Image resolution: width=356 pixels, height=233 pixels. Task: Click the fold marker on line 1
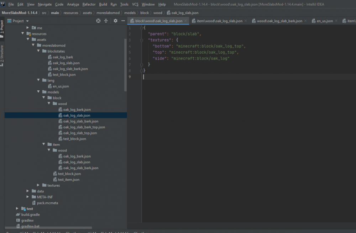(141, 28)
